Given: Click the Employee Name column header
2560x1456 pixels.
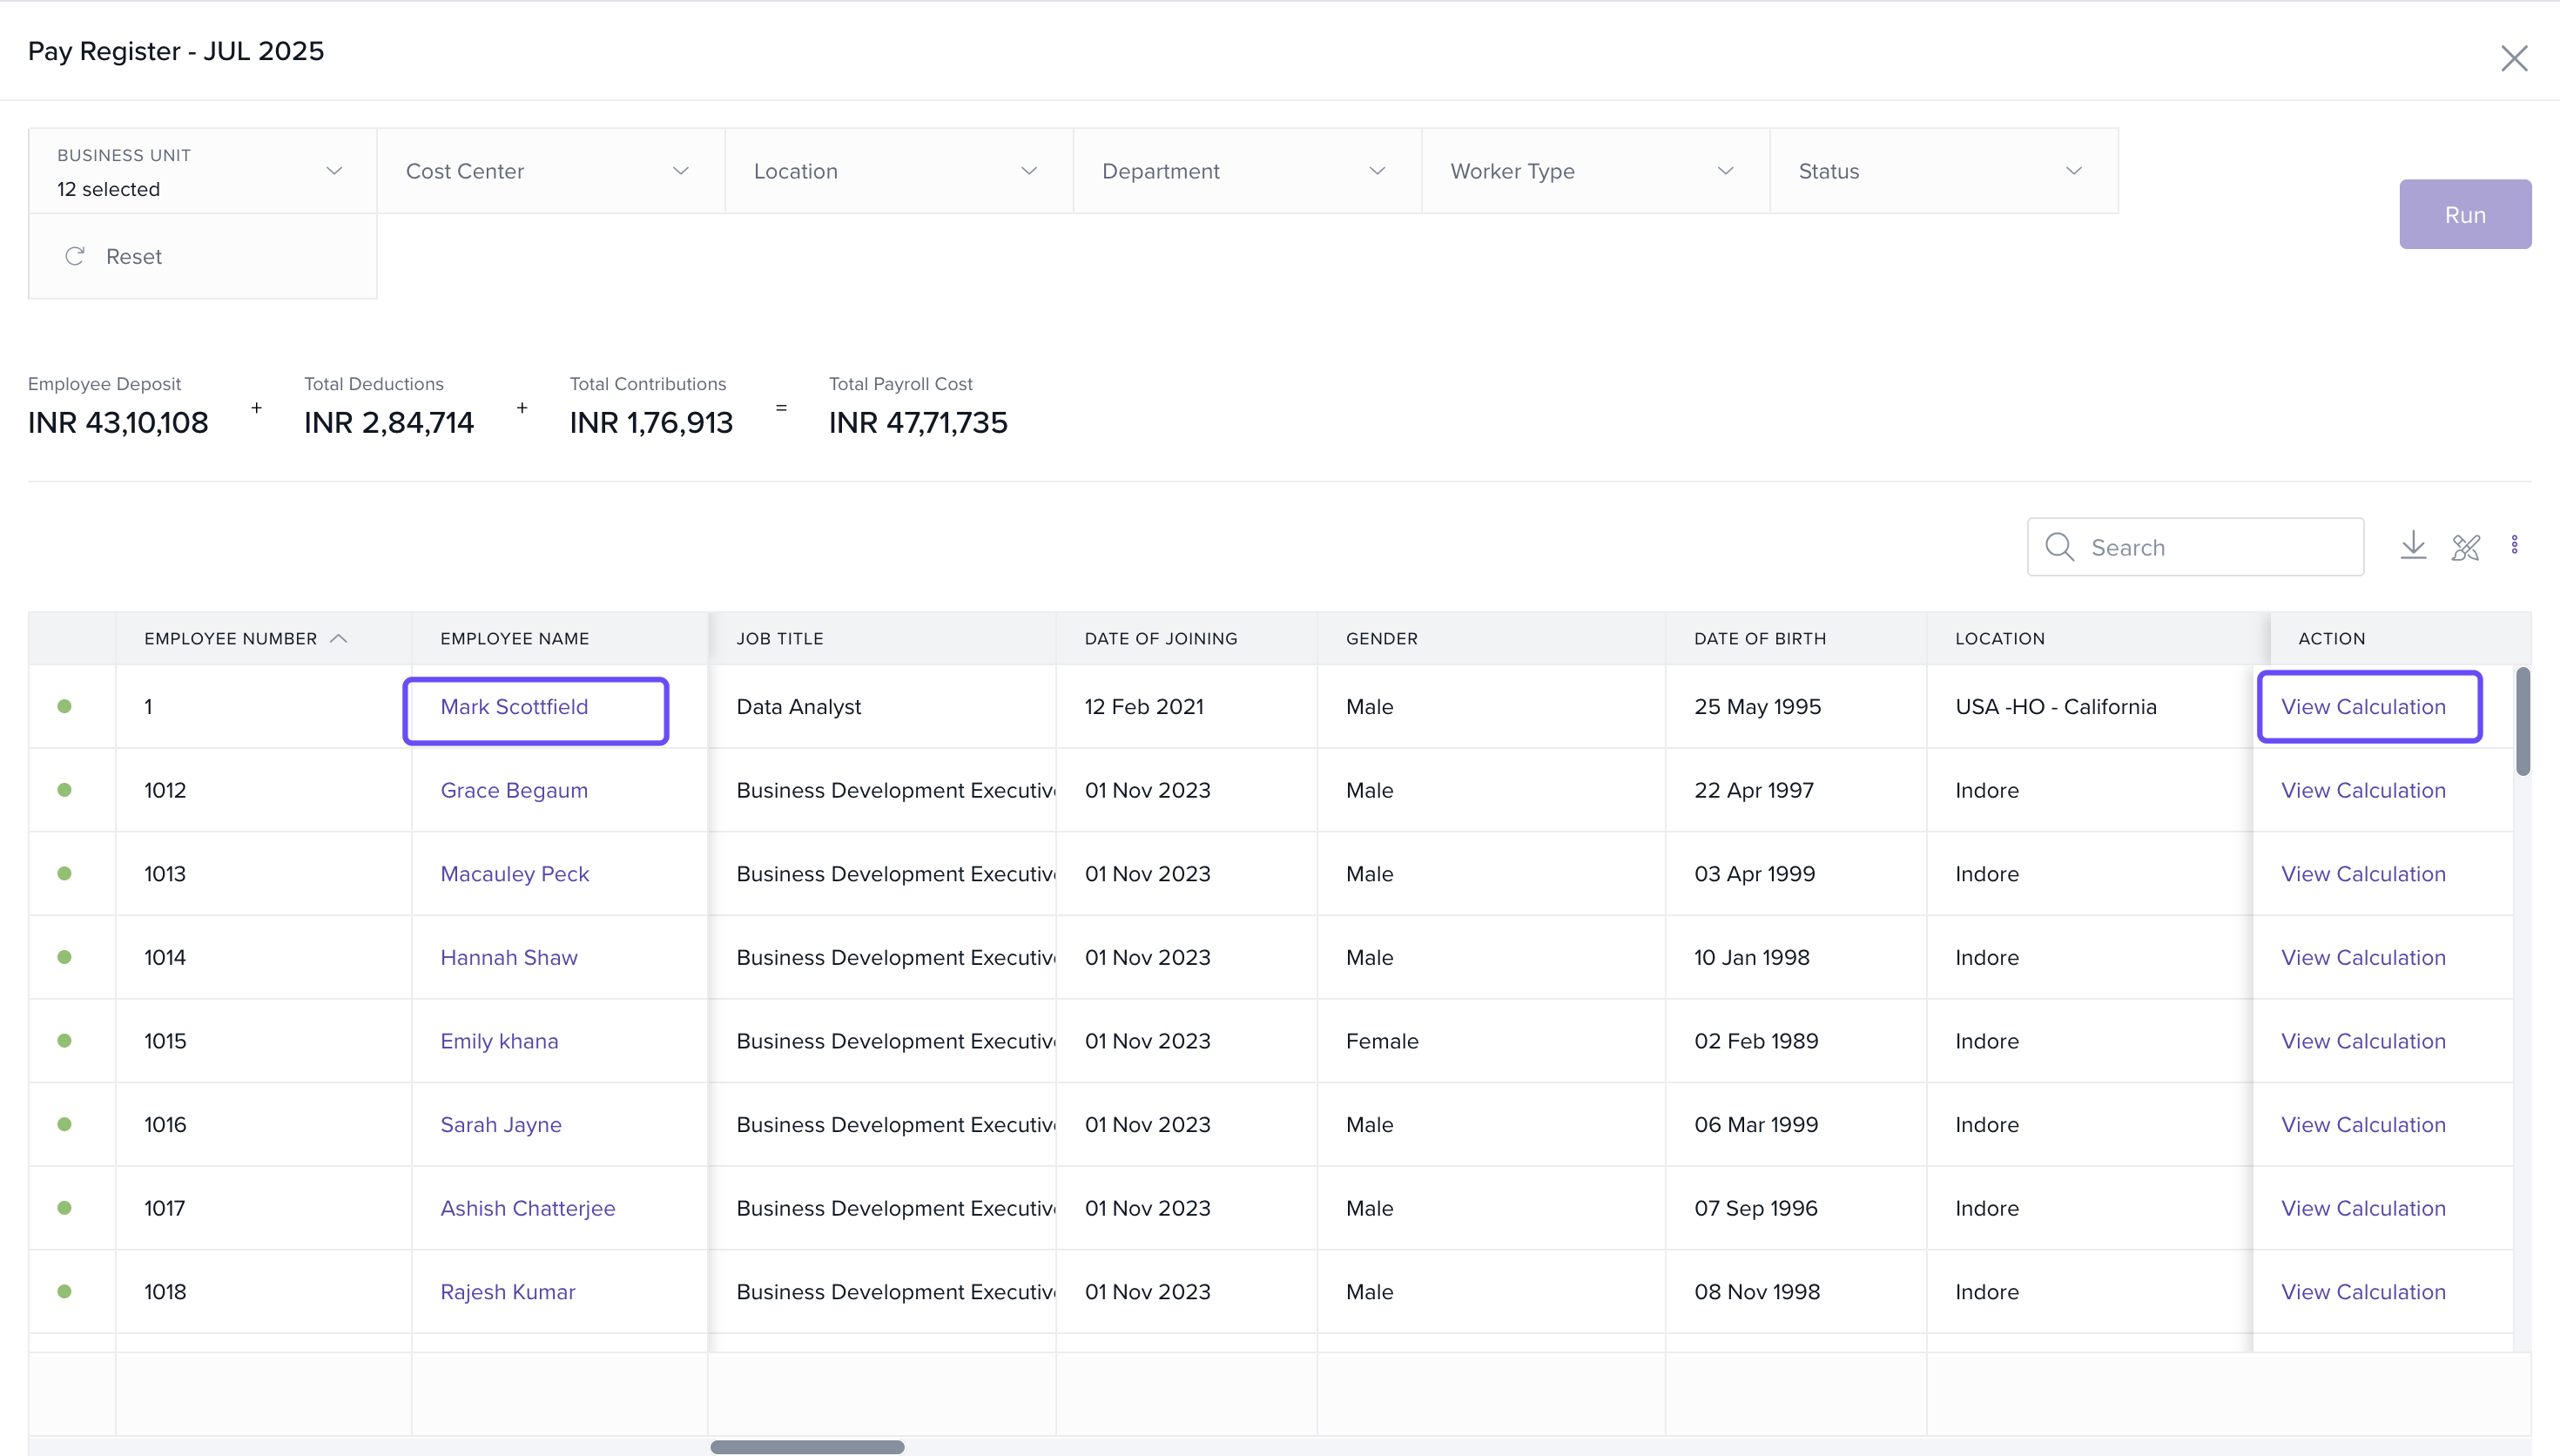Looking at the screenshot, I should (514, 639).
